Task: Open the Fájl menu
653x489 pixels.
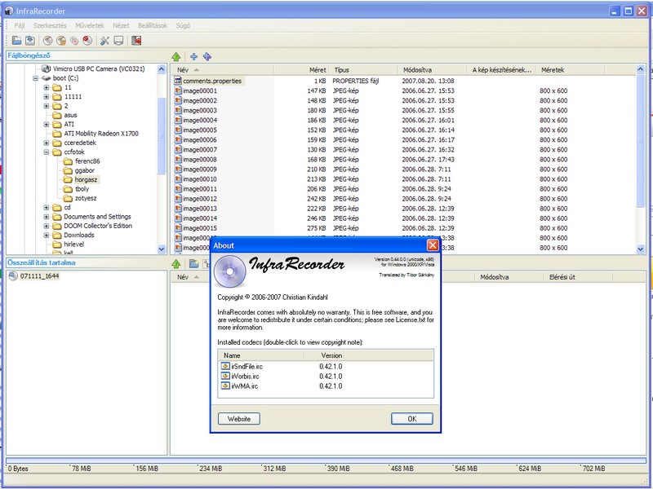Action: click(x=20, y=25)
